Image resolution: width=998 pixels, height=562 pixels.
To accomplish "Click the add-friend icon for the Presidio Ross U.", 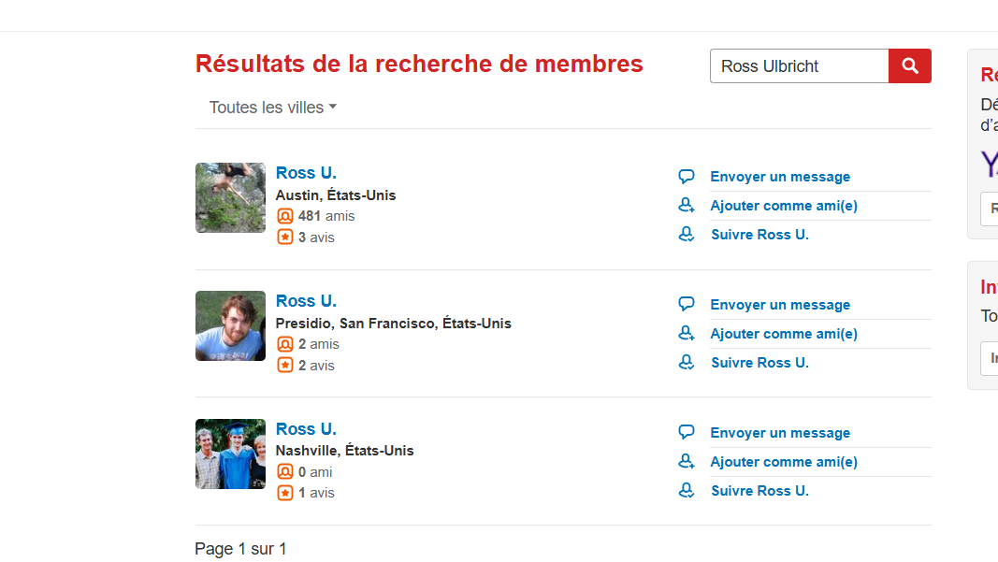I will coord(687,333).
